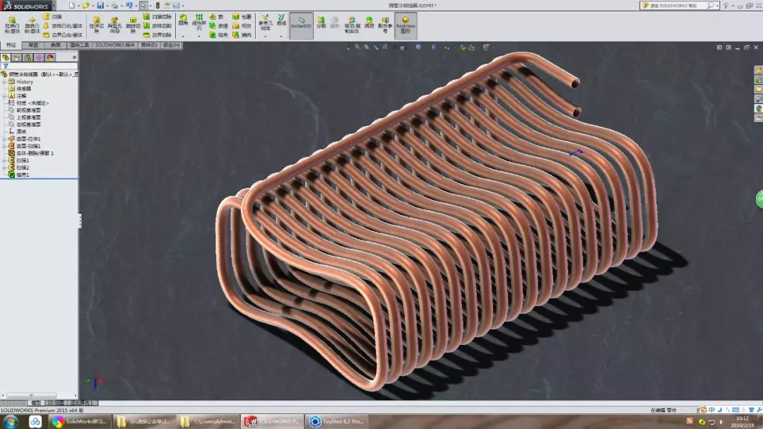Select the Extruded Boss/Base tool
The height and width of the screenshot is (429, 763).
pyautogui.click(x=12, y=25)
